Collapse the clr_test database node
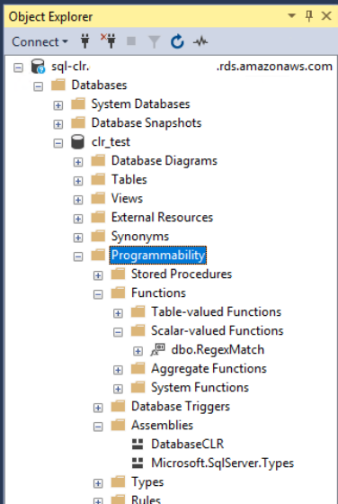Image resolution: width=338 pixels, height=504 pixels. pos(58,143)
